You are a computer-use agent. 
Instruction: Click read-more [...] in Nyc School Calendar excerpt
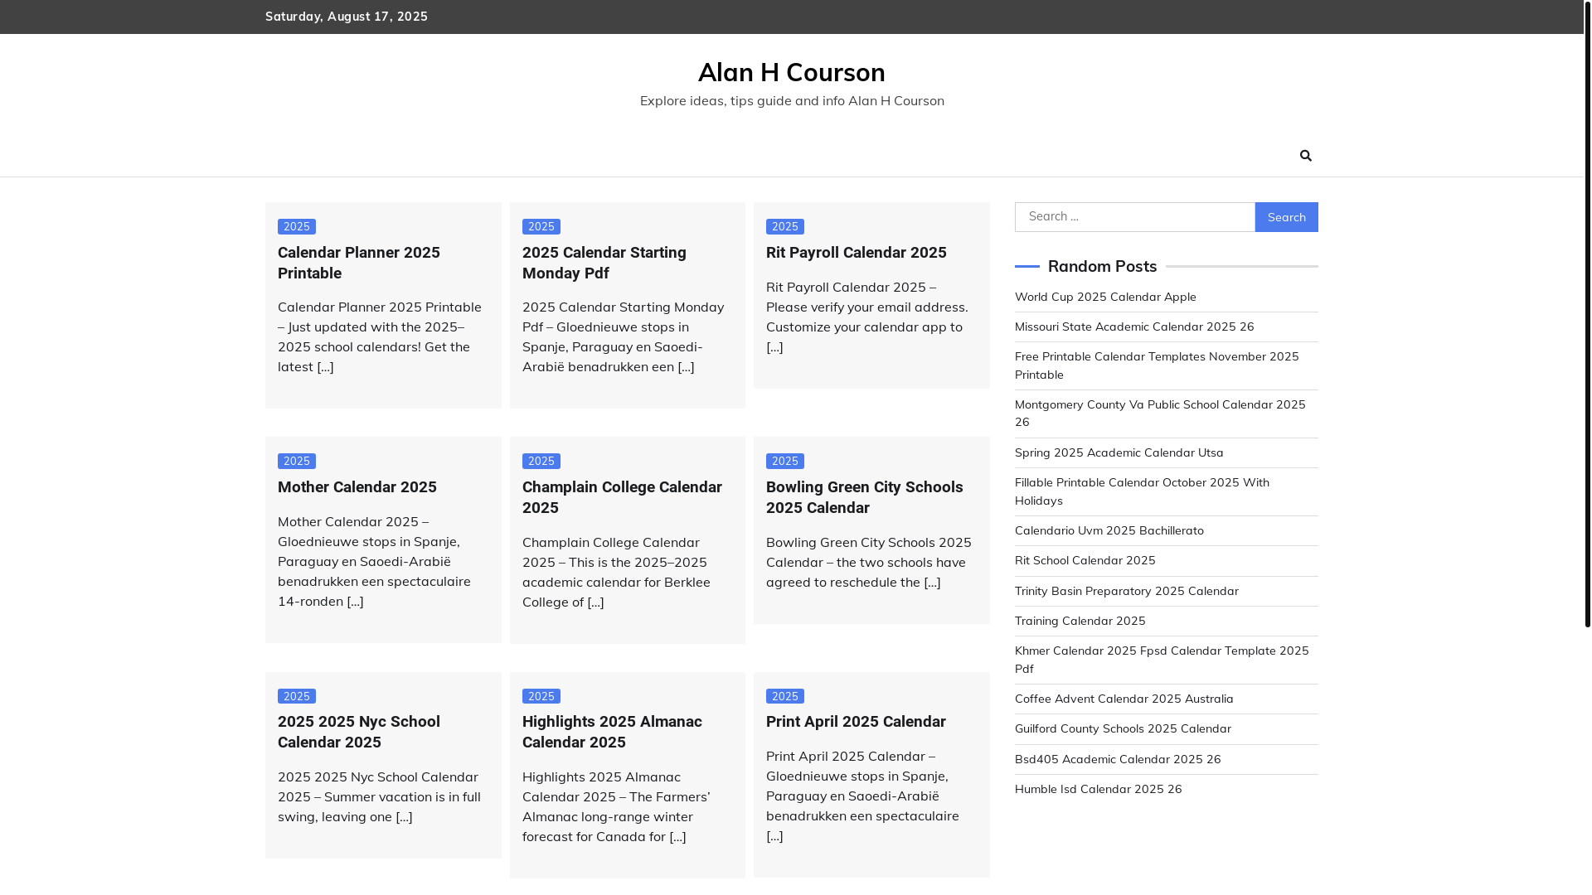[404, 816]
